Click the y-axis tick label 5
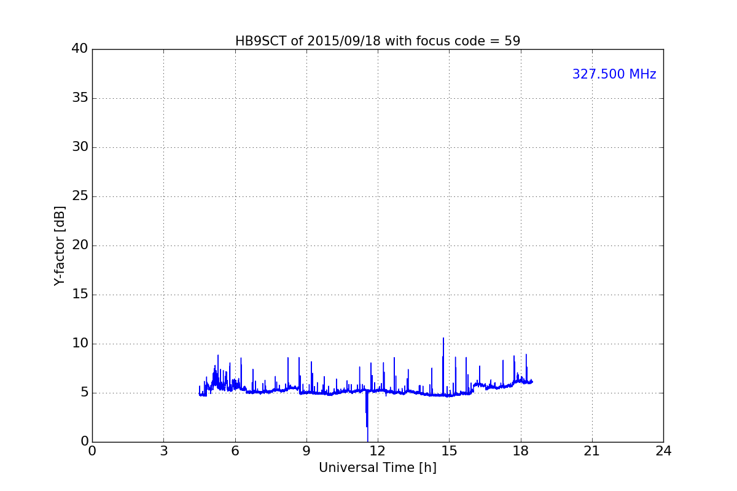Viewport: 737px width, 491px height. pyautogui.click(x=84, y=392)
